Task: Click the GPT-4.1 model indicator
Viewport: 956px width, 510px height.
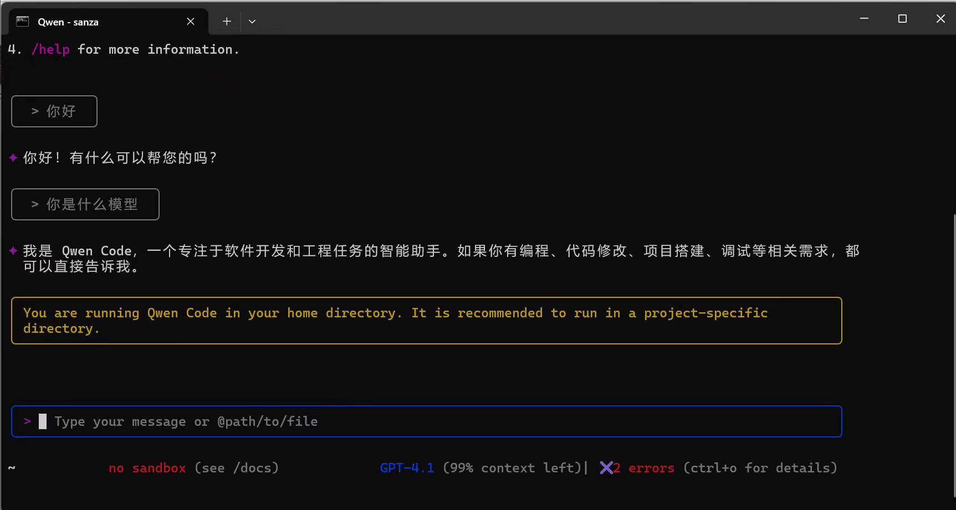Action: point(406,468)
